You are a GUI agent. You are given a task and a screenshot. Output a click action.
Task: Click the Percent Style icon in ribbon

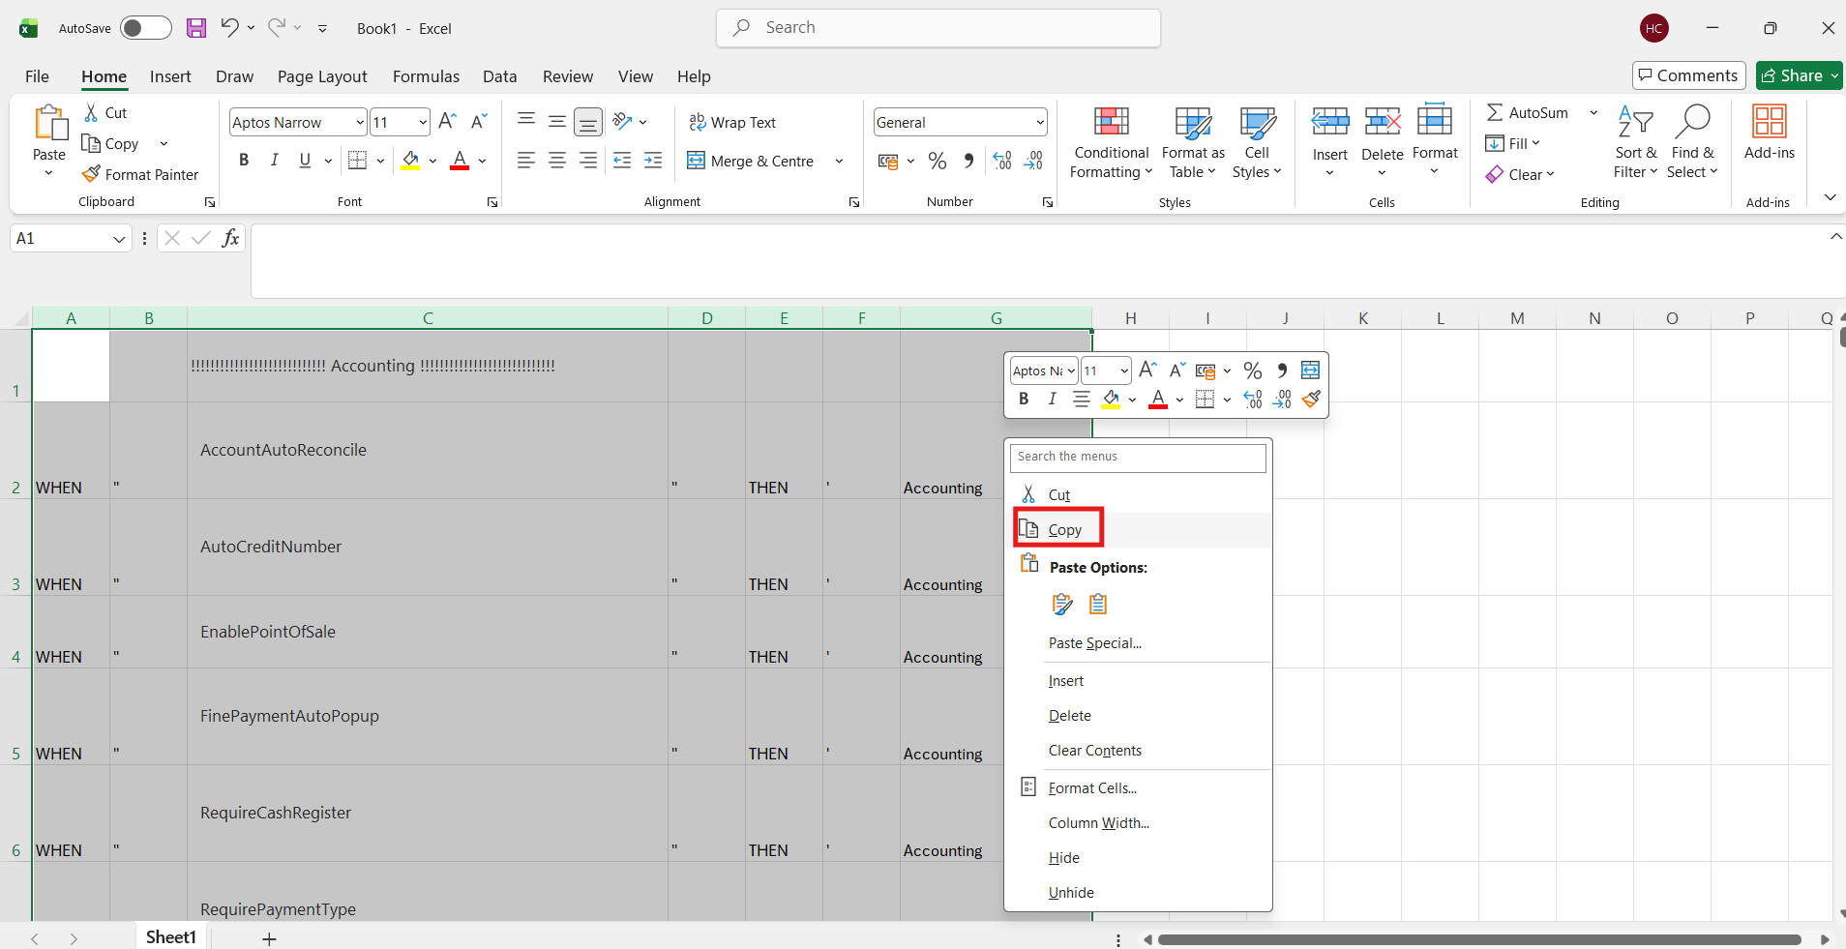[937, 161]
